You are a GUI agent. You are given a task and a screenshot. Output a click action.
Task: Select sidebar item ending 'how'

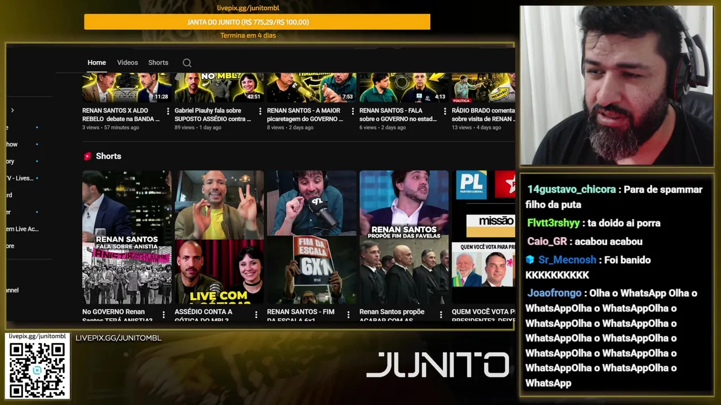click(x=12, y=145)
